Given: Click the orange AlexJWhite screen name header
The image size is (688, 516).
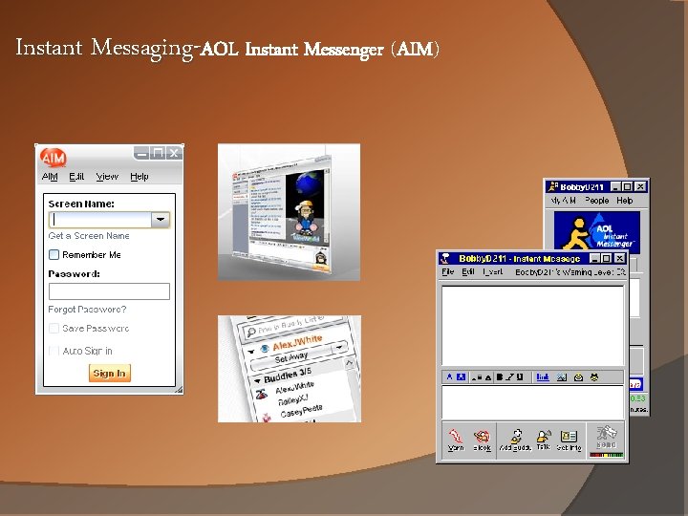Looking at the screenshot, I should (297, 343).
